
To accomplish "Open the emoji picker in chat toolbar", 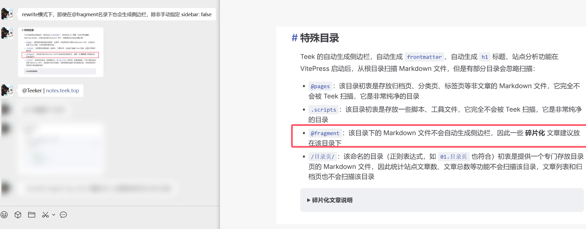I will click(4, 215).
